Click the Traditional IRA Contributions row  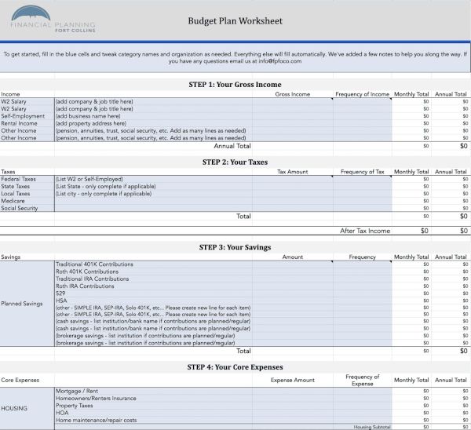click(154, 279)
